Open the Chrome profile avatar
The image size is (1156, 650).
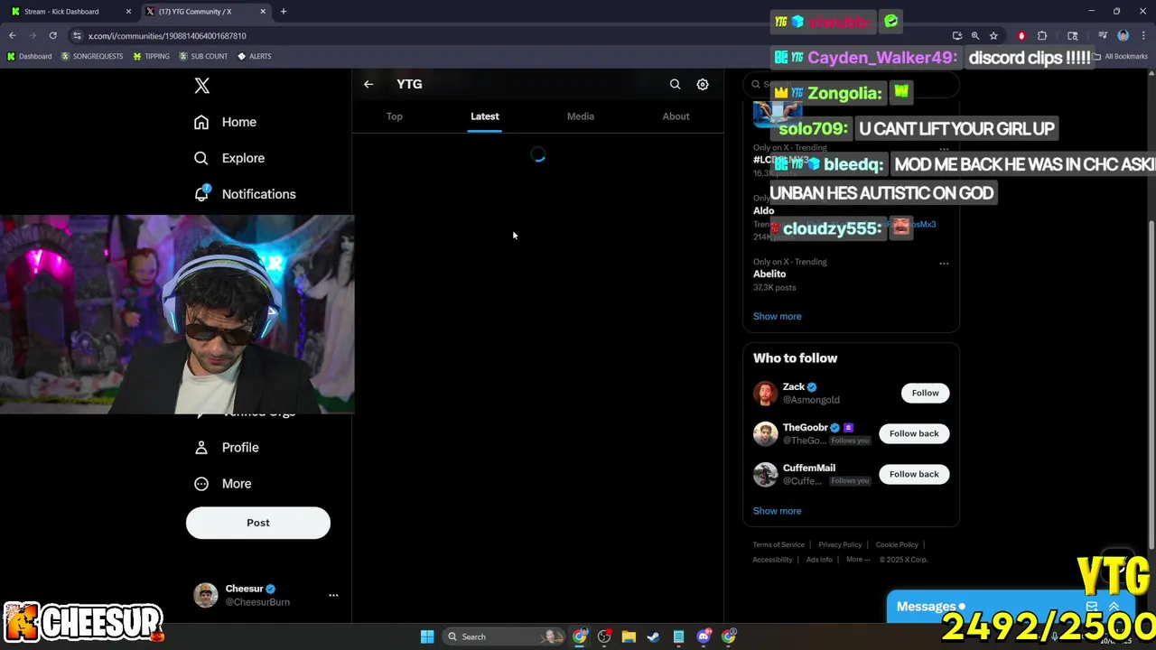pos(1123,35)
